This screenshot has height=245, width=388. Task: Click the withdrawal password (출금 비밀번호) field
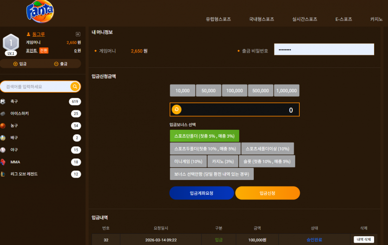click(x=324, y=49)
